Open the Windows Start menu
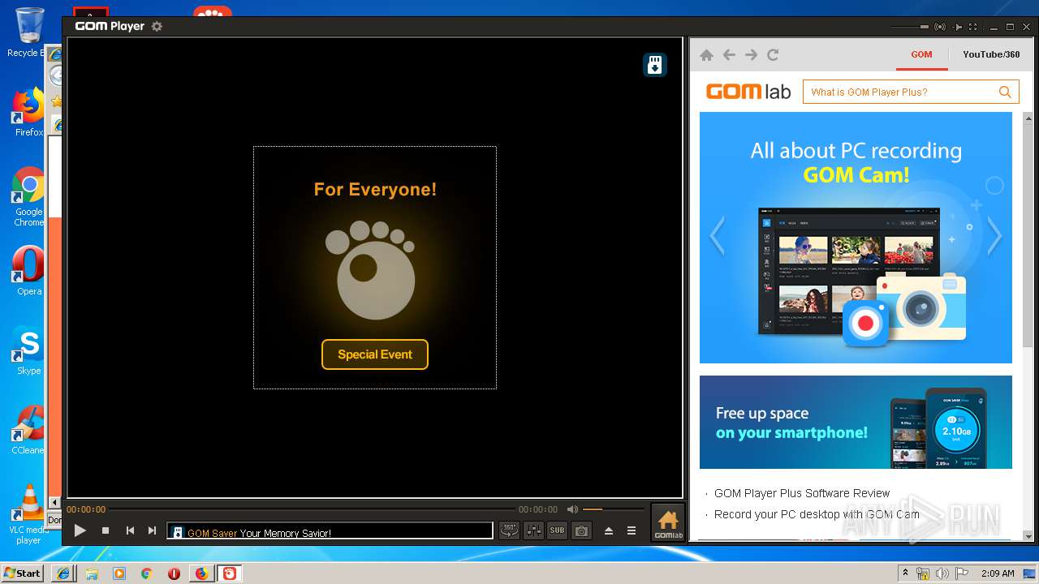This screenshot has width=1039, height=584. coord(23,573)
